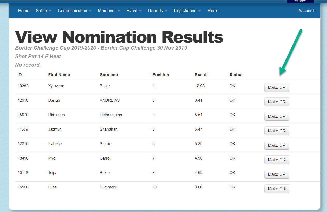
Task: Select the Shot Put 14 F Heat text
Action: tap(38, 56)
